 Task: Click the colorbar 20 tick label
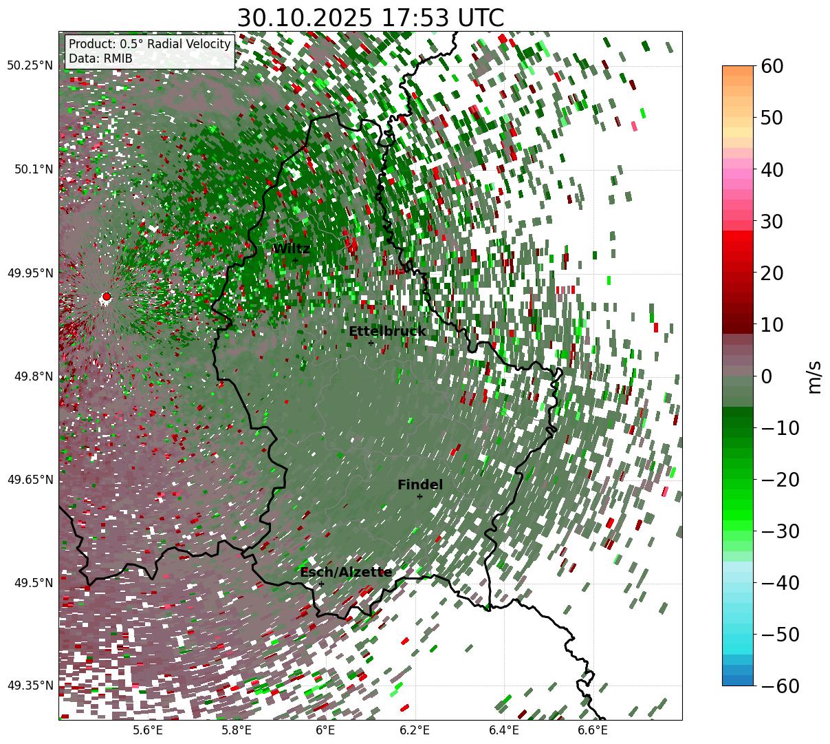tap(772, 273)
